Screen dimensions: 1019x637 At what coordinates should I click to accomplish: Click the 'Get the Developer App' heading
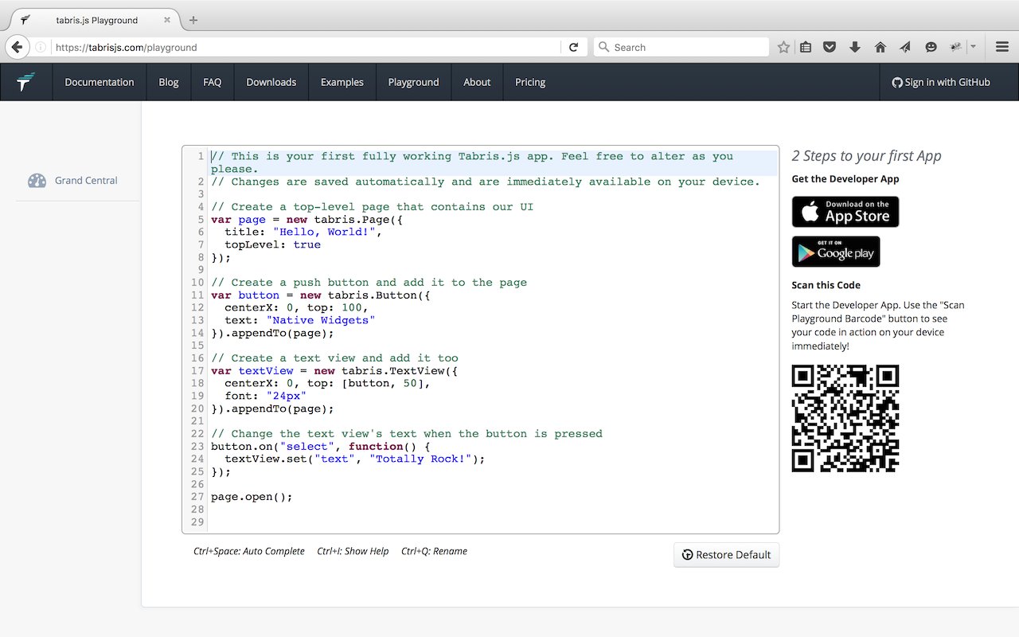click(845, 179)
